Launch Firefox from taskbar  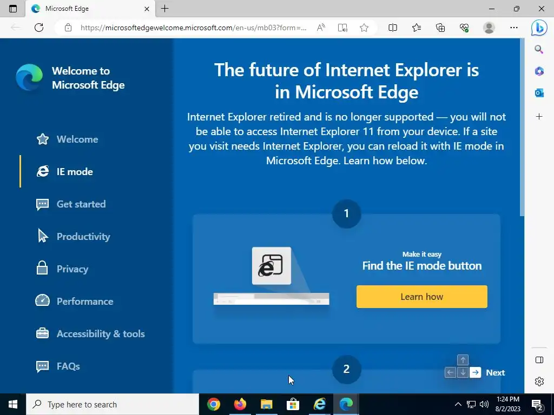tap(240, 404)
